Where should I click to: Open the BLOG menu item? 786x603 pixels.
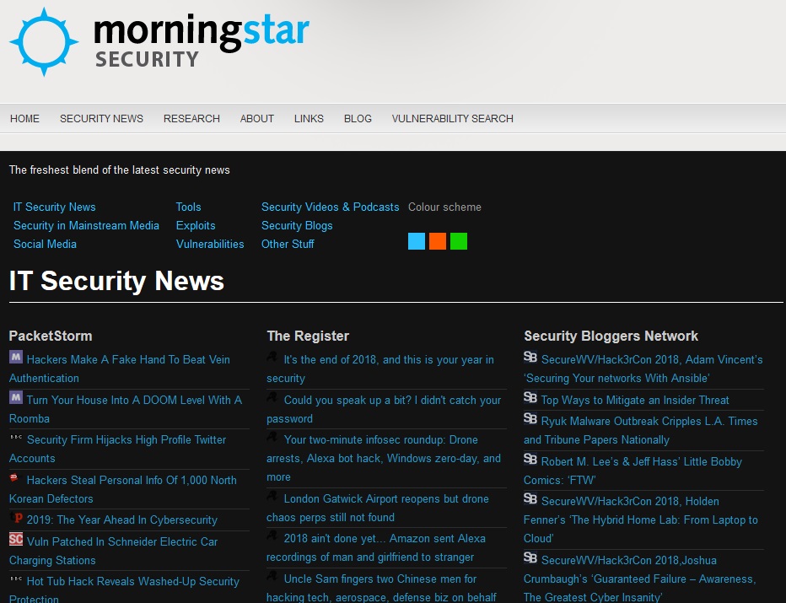pos(358,119)
